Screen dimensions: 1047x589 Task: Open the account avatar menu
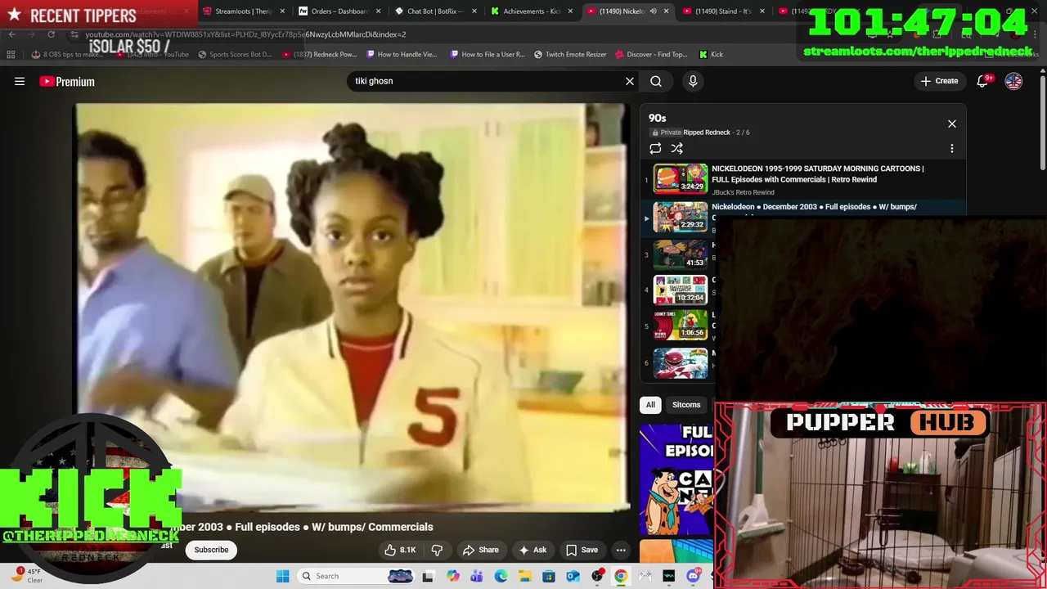pos(1013,81)
